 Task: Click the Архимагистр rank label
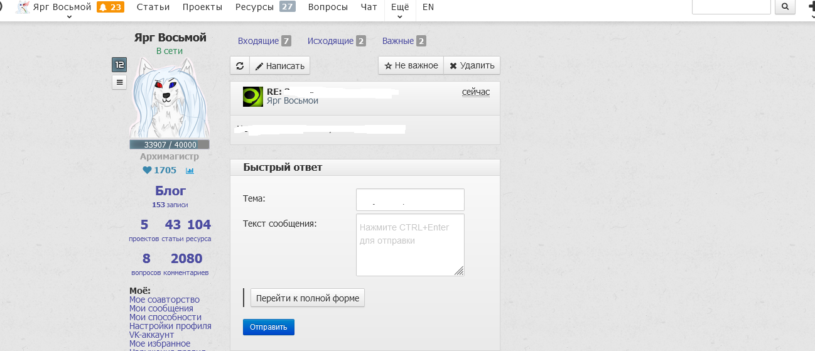pyautogui.click(x=170, y=156)
